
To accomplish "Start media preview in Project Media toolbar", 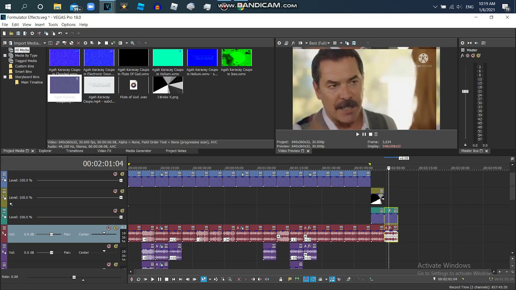I will point(99,43).
